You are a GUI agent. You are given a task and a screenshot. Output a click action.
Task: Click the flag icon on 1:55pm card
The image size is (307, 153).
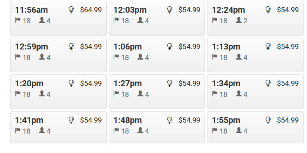pos(215,130)
